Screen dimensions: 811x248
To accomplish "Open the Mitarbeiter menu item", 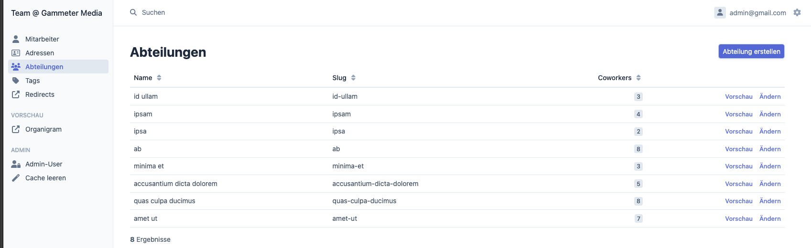I will click(x=42, y=39).
